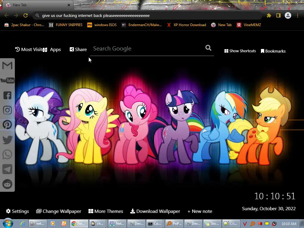This screenshot has width=304, height=228.
Task: Click the Google search magnifier icon
Action: coord(208,48)
